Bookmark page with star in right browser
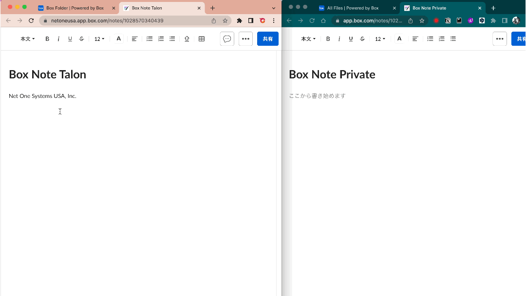Screen dimensions: 526x296 coord(422,21)
